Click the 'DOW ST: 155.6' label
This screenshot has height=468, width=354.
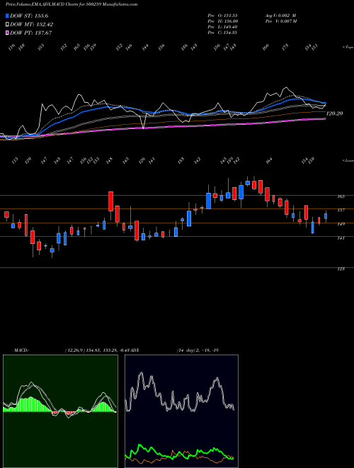[29, 16]
